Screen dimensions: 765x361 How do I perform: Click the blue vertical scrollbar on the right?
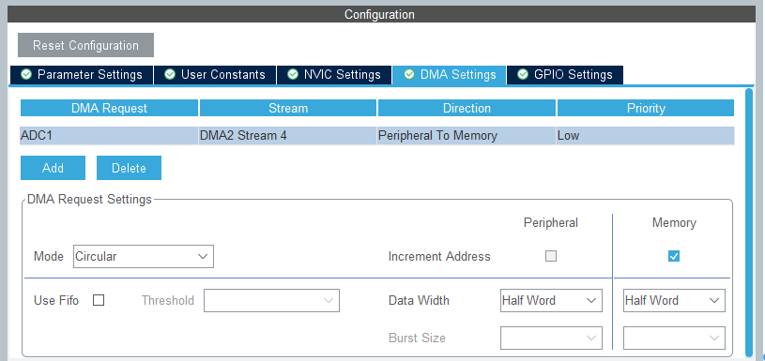(x=749, y=221)
